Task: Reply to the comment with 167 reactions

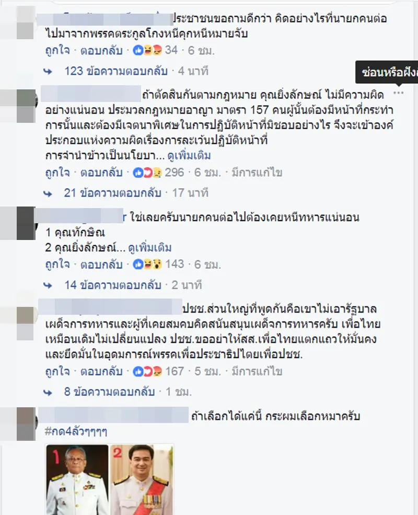Action: [x=101, y=371]
